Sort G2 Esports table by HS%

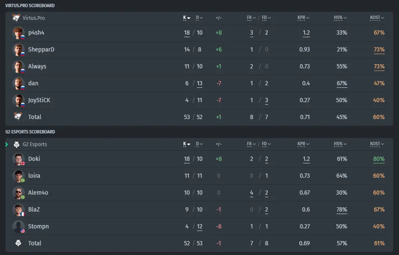(x=340, y=144)
